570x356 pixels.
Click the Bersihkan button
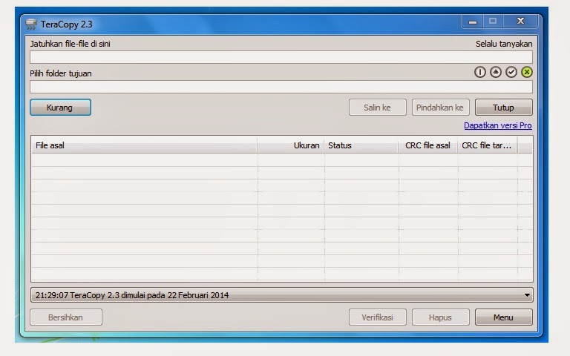tap(66, 317)
